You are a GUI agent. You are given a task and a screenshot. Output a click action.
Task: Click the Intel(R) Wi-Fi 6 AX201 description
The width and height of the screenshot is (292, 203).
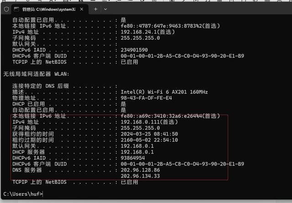click(164, 92)
